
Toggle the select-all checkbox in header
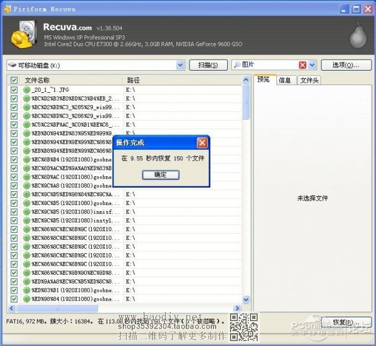click(14, 80)
